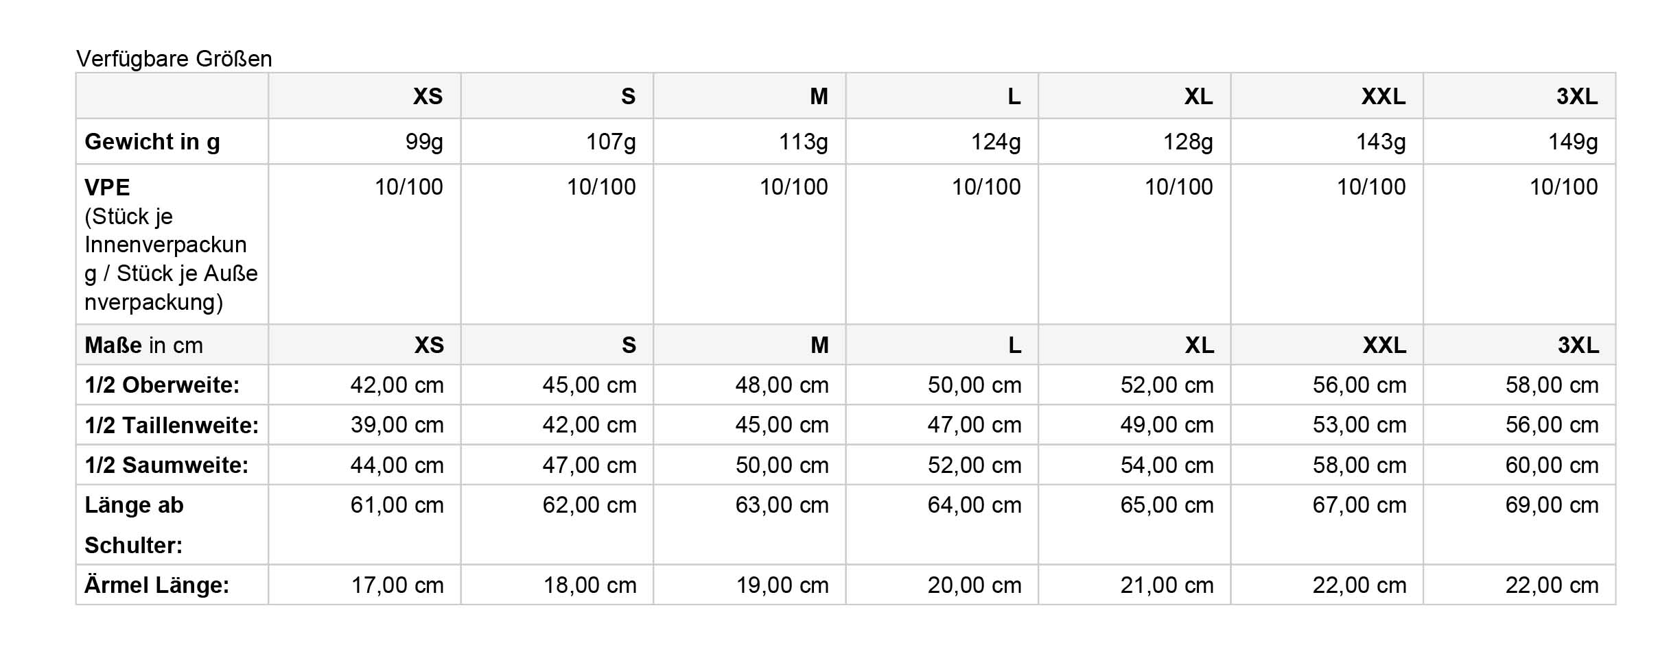Select the 53,00 cm Taillenweite value
The height and width of the screenshot is (658, 1658).
coord(1359,425)
